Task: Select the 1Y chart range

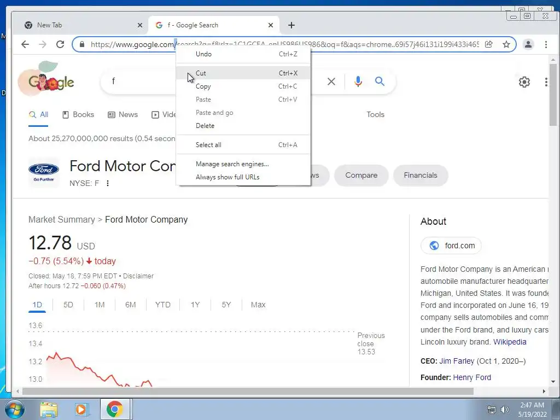Action: pyautogui.click(x=195, y=305)
